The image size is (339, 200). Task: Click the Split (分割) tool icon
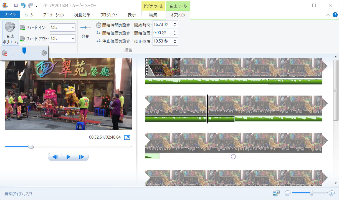point(85,27)
